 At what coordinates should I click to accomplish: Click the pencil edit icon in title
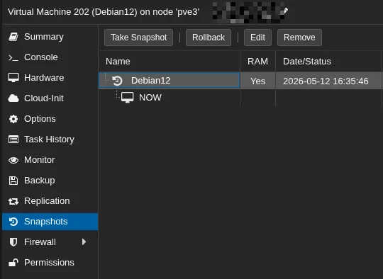pos(286,11)
